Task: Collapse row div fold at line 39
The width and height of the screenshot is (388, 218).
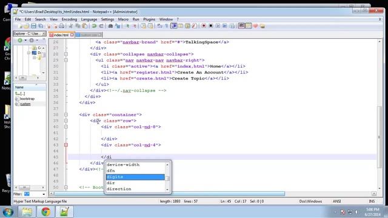Action: click(66, 121)
